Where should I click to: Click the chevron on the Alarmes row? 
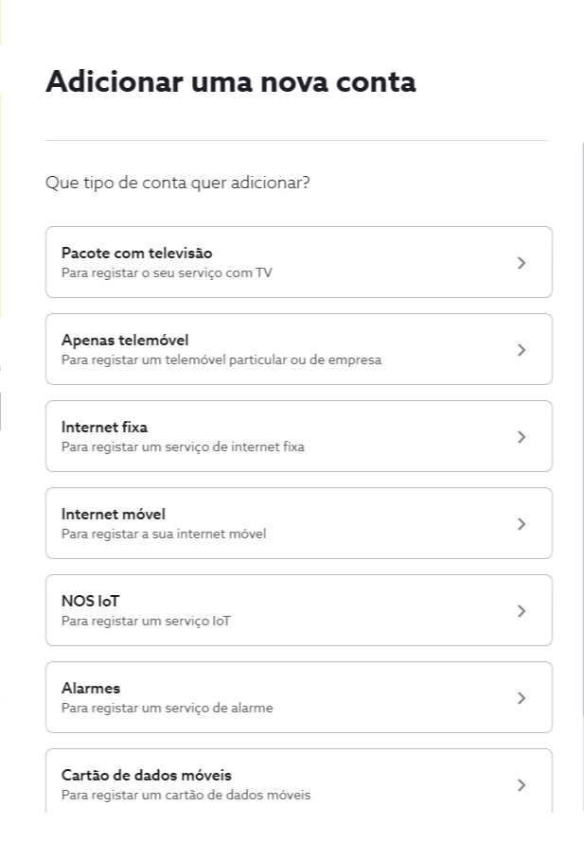(x=522, y=698)
